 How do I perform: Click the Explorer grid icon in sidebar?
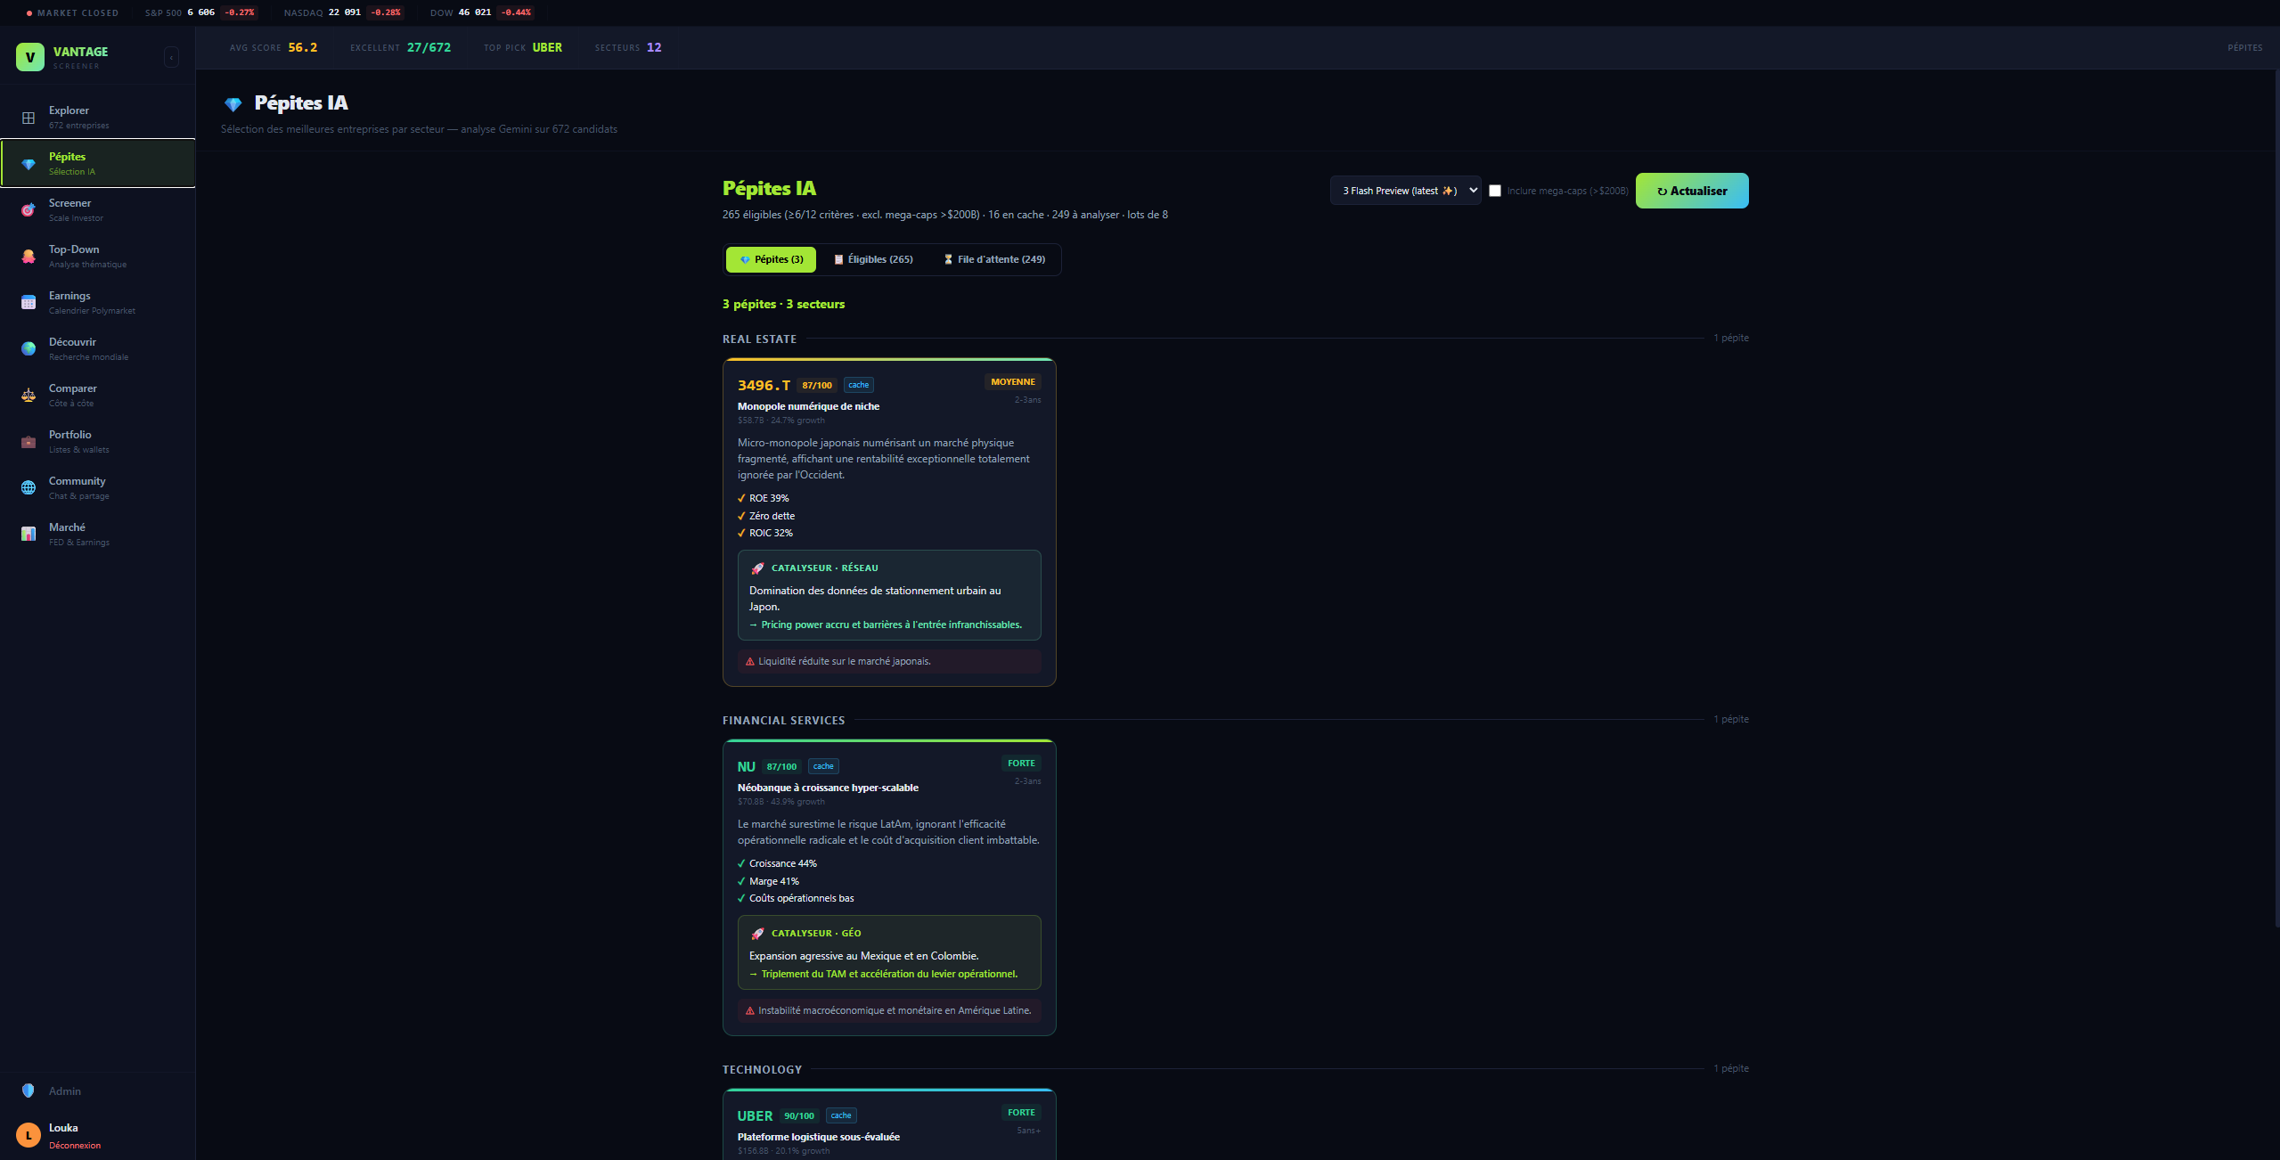tap(29, 118)
